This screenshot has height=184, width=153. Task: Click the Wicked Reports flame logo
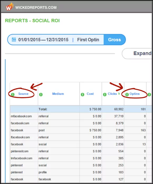tap(9, 7)
